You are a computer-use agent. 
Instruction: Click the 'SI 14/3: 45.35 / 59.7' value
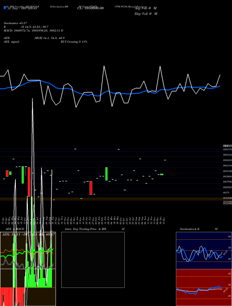pyautogui.click(x=35, y=27)
